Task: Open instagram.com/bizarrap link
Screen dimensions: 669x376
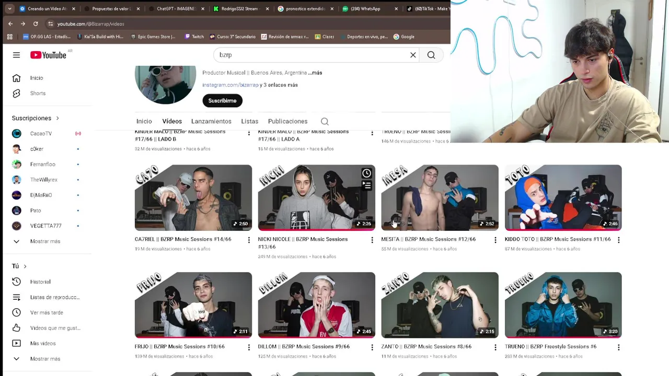Action: (230, 85)
